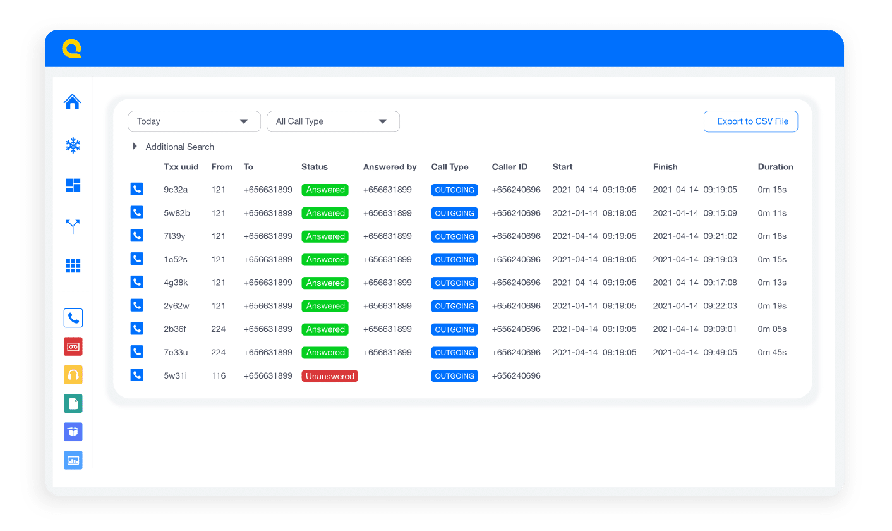This screenshot has width=892, height=531.
Task: Click the OUTGOING badge in row 5w82b
Action: point(454,213)
